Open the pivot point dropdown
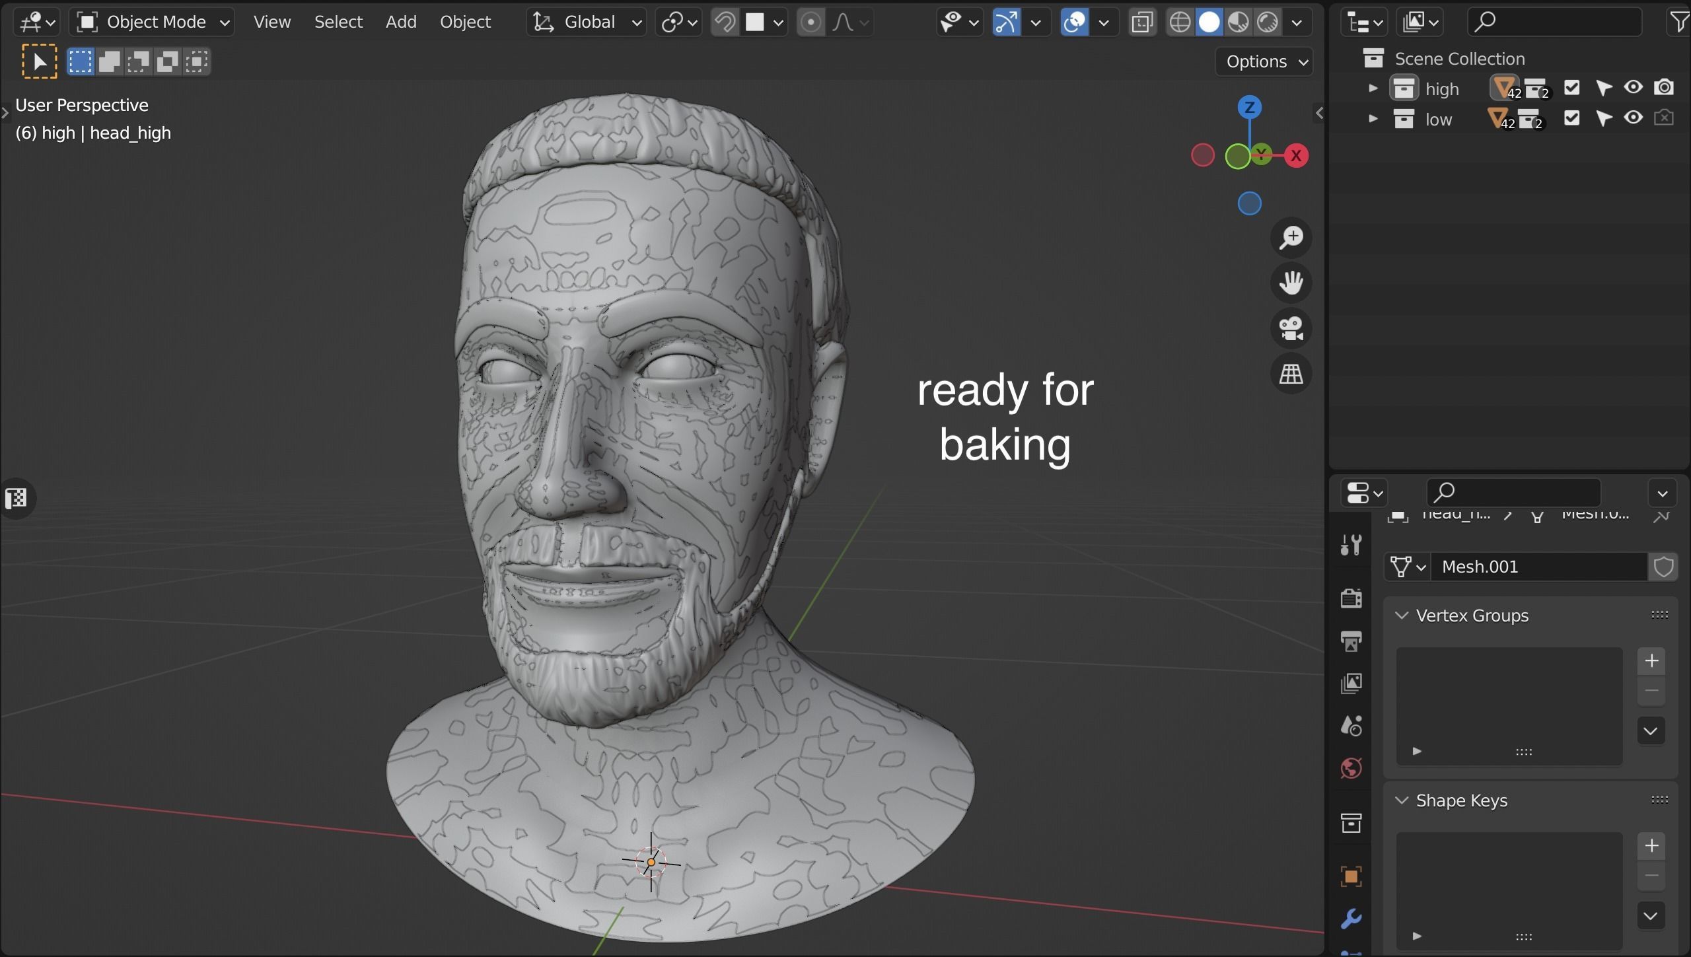Viewport: 1691px width, 957px height. (x=678, y=22)
